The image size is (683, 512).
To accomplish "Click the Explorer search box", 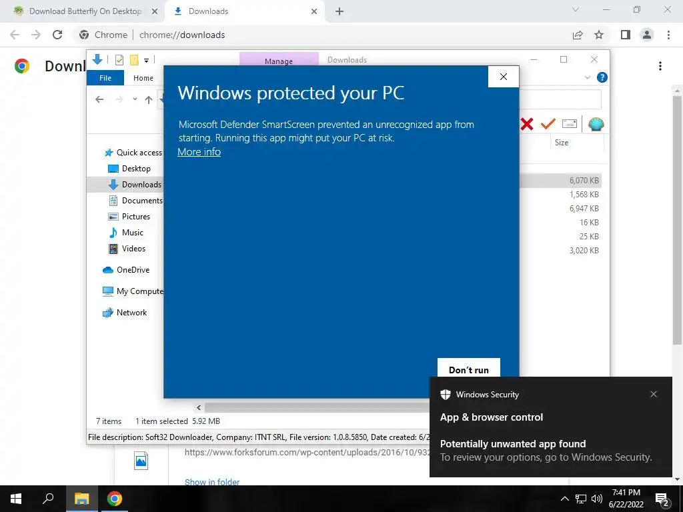I will 560,100.
